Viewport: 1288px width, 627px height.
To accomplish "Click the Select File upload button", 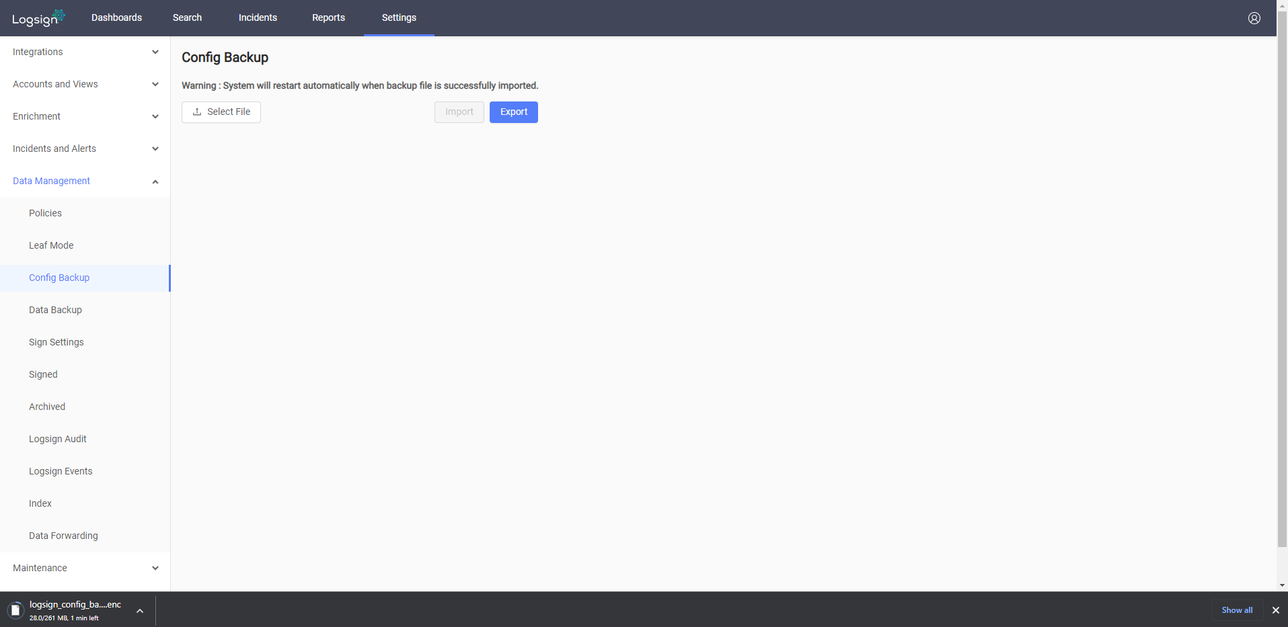I will [x=221, y=112].
